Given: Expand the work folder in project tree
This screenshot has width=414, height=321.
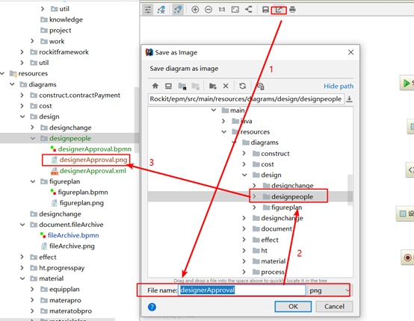Looking at the screenshot, I should pos(32,41).
